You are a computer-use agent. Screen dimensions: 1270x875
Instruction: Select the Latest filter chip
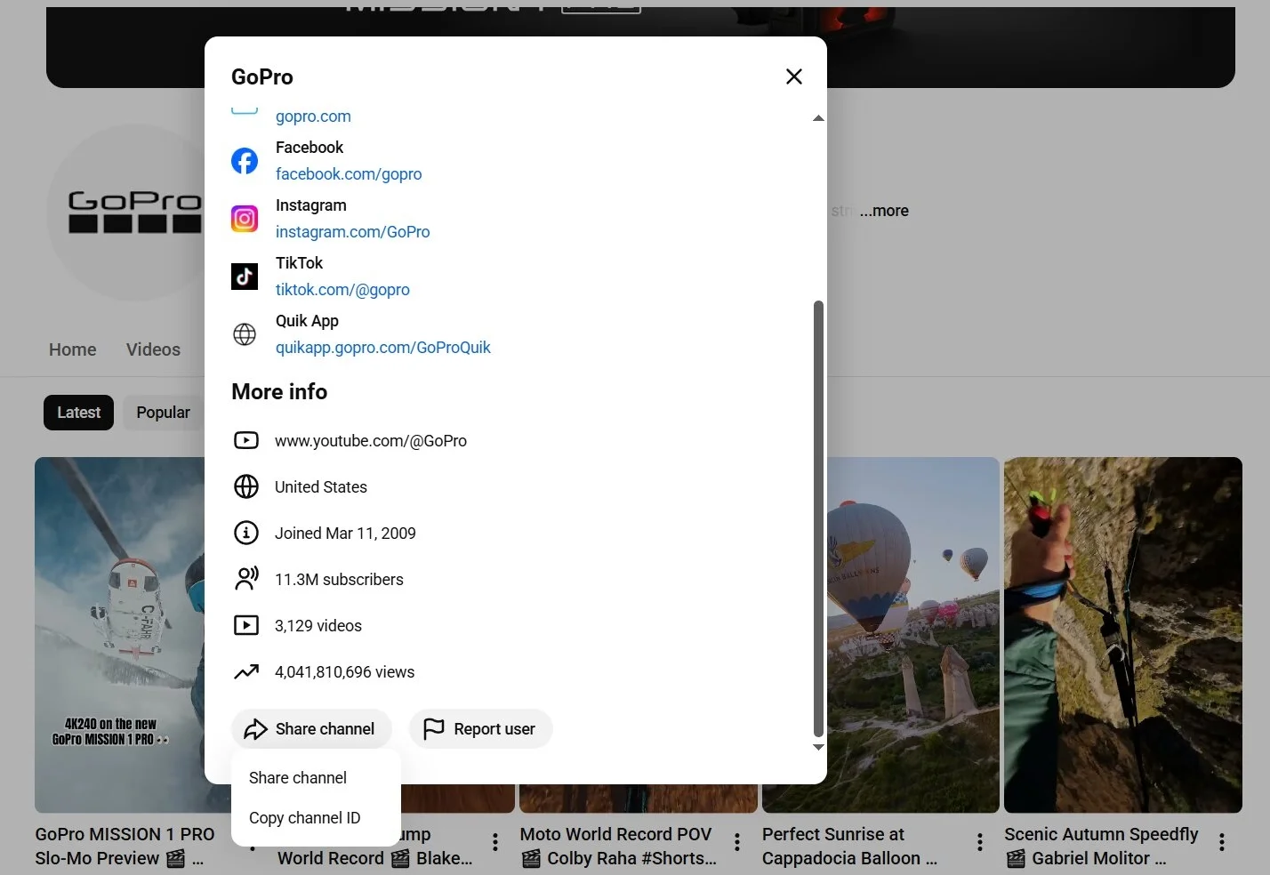click(x=78, y=413)
